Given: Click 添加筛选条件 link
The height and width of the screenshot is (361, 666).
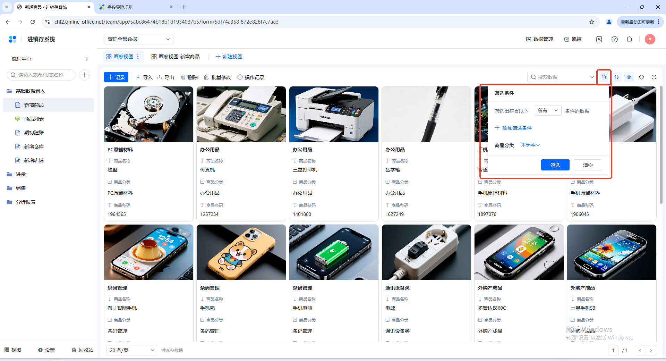Looking at the screenshot, I should [513, 128].
